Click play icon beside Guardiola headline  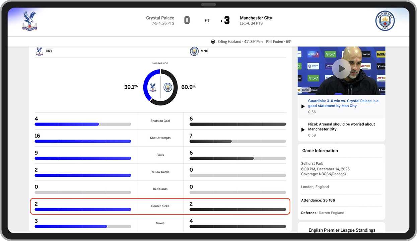(x=303, y=106)
